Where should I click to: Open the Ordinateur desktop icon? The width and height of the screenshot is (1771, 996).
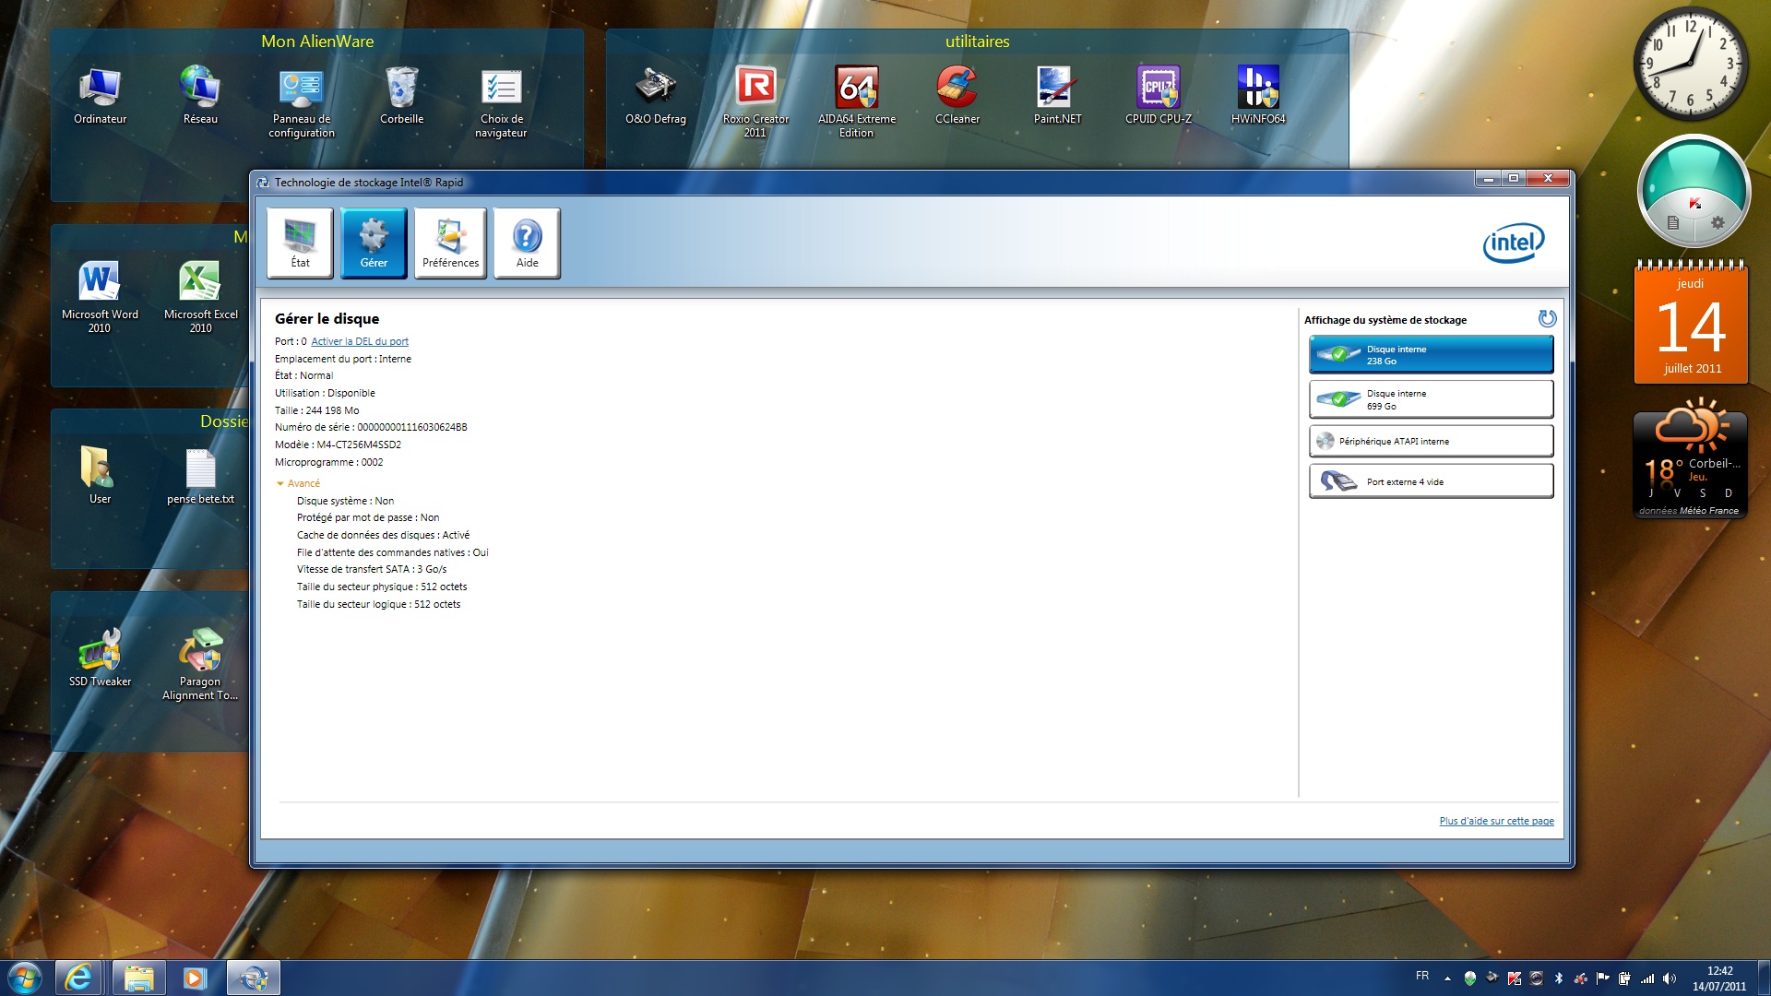coord(100,96)
